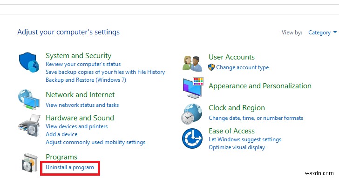Open System and Security category
Viewport: 339px width, 178px height.
(79, 56)
